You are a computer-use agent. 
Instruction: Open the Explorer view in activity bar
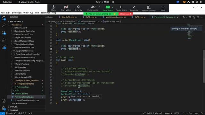click(x=4, y=18)
